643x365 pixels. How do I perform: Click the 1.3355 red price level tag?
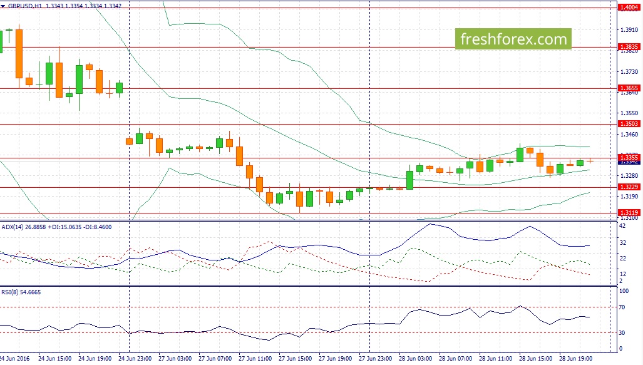pos(628,157)
